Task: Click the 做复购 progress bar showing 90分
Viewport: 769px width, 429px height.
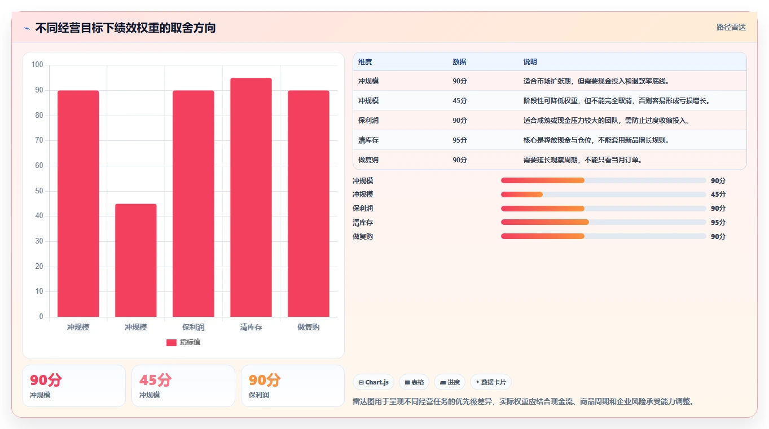Action: [604, 236]
